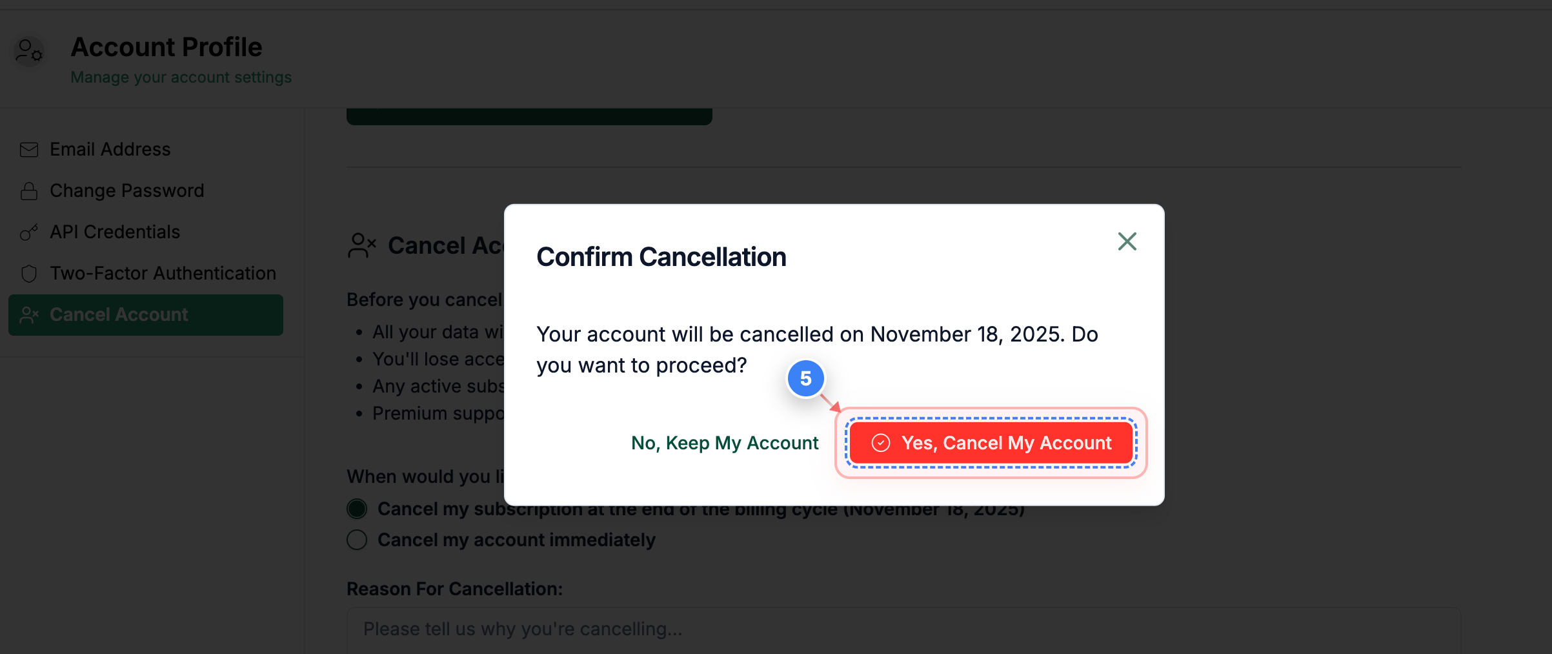Click No, Keep My Account

tap(724, 443)
